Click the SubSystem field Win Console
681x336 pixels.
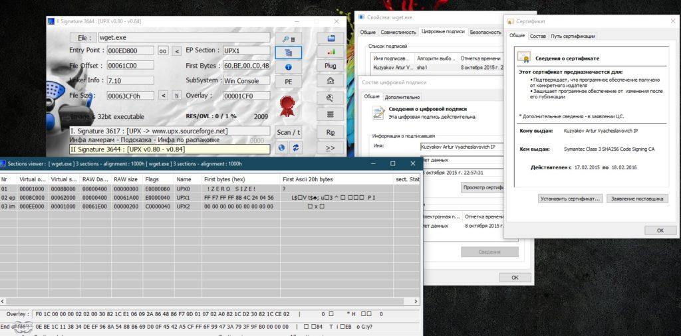246,80
